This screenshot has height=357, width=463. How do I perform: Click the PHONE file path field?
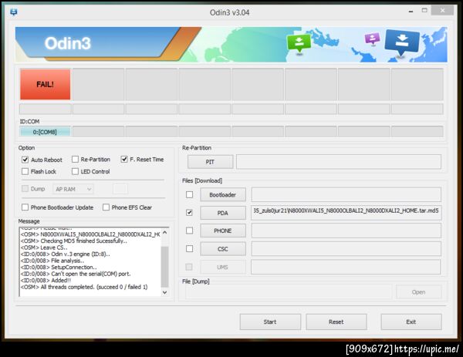(x=346, y=231)
